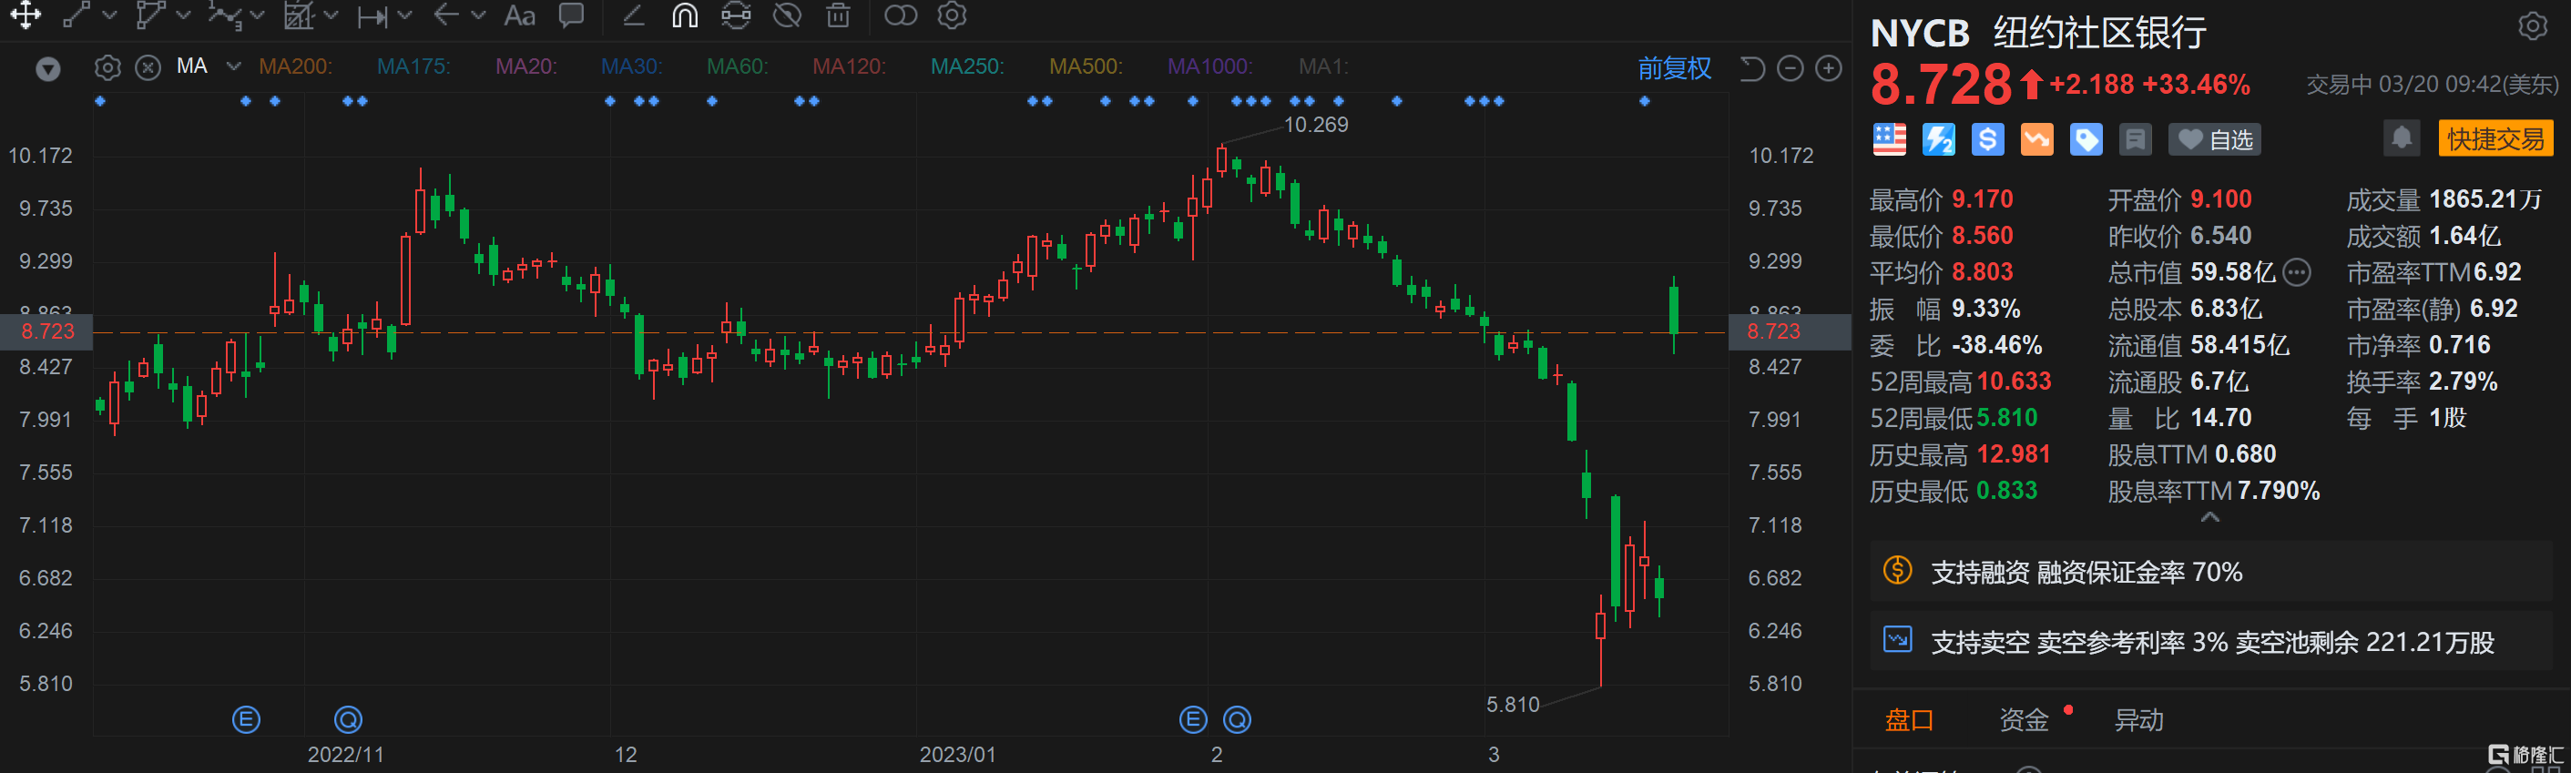The image size is (2571, 773).
Task: Click the blue price tag icon
Action: click(x=2085, y=139)
